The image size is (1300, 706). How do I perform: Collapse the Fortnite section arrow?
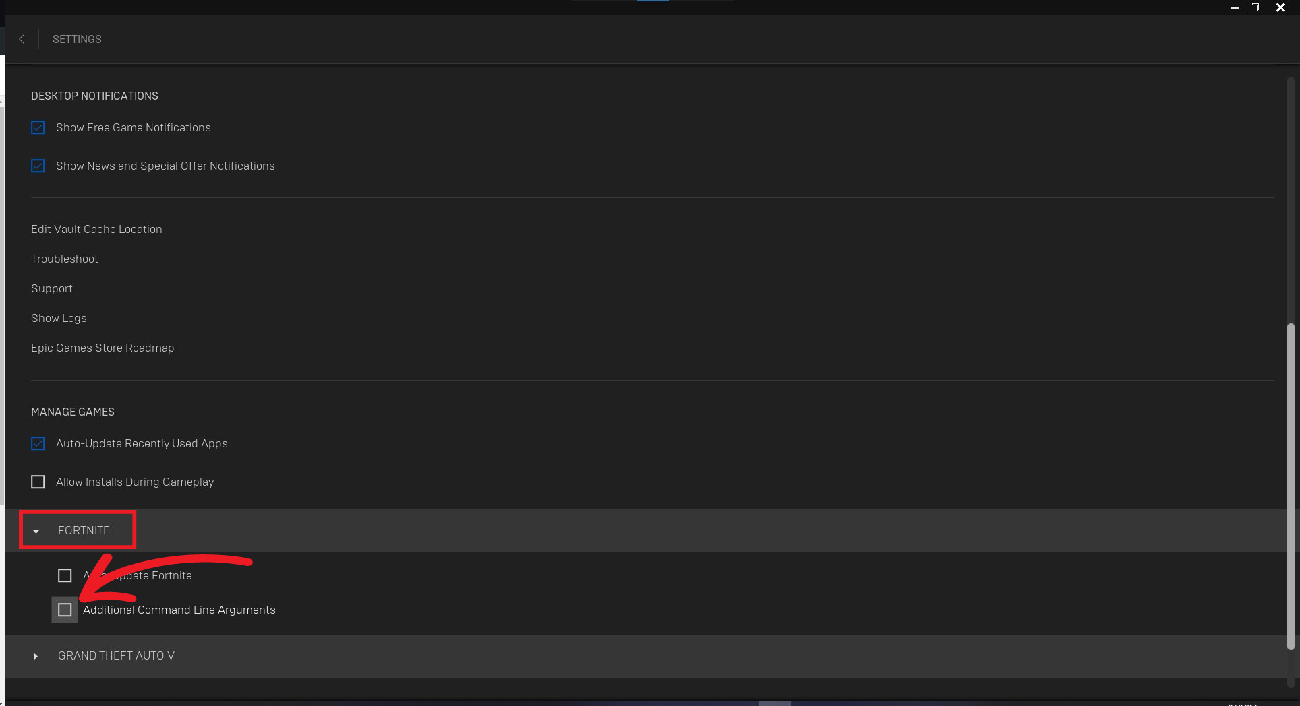click(36, 531)
